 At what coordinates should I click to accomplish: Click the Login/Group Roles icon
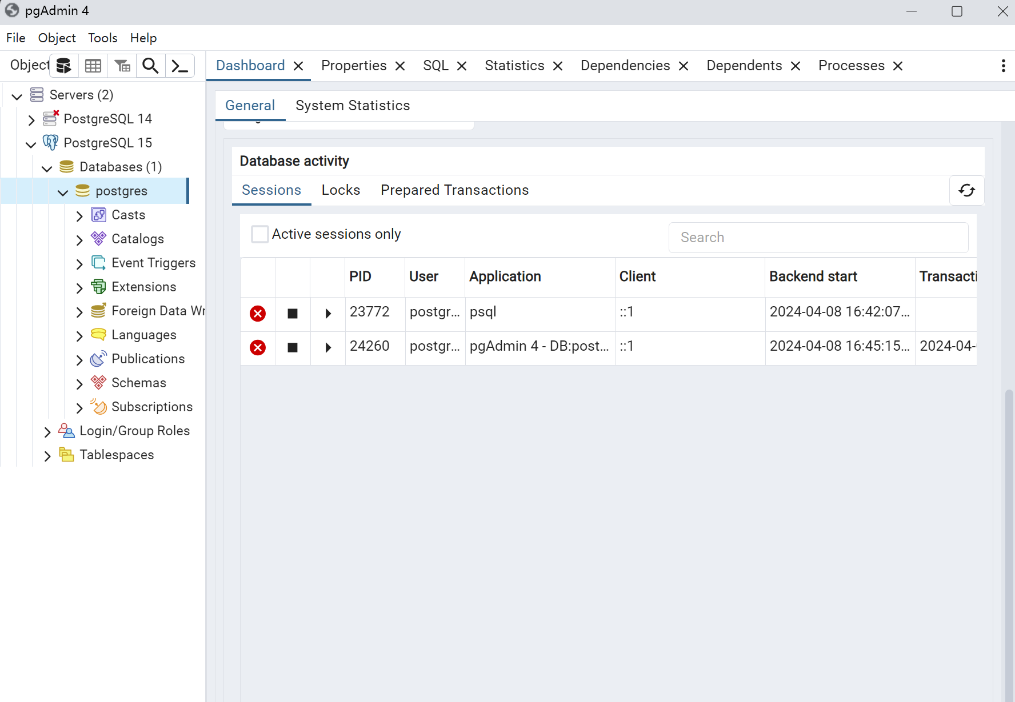[66, 431]
